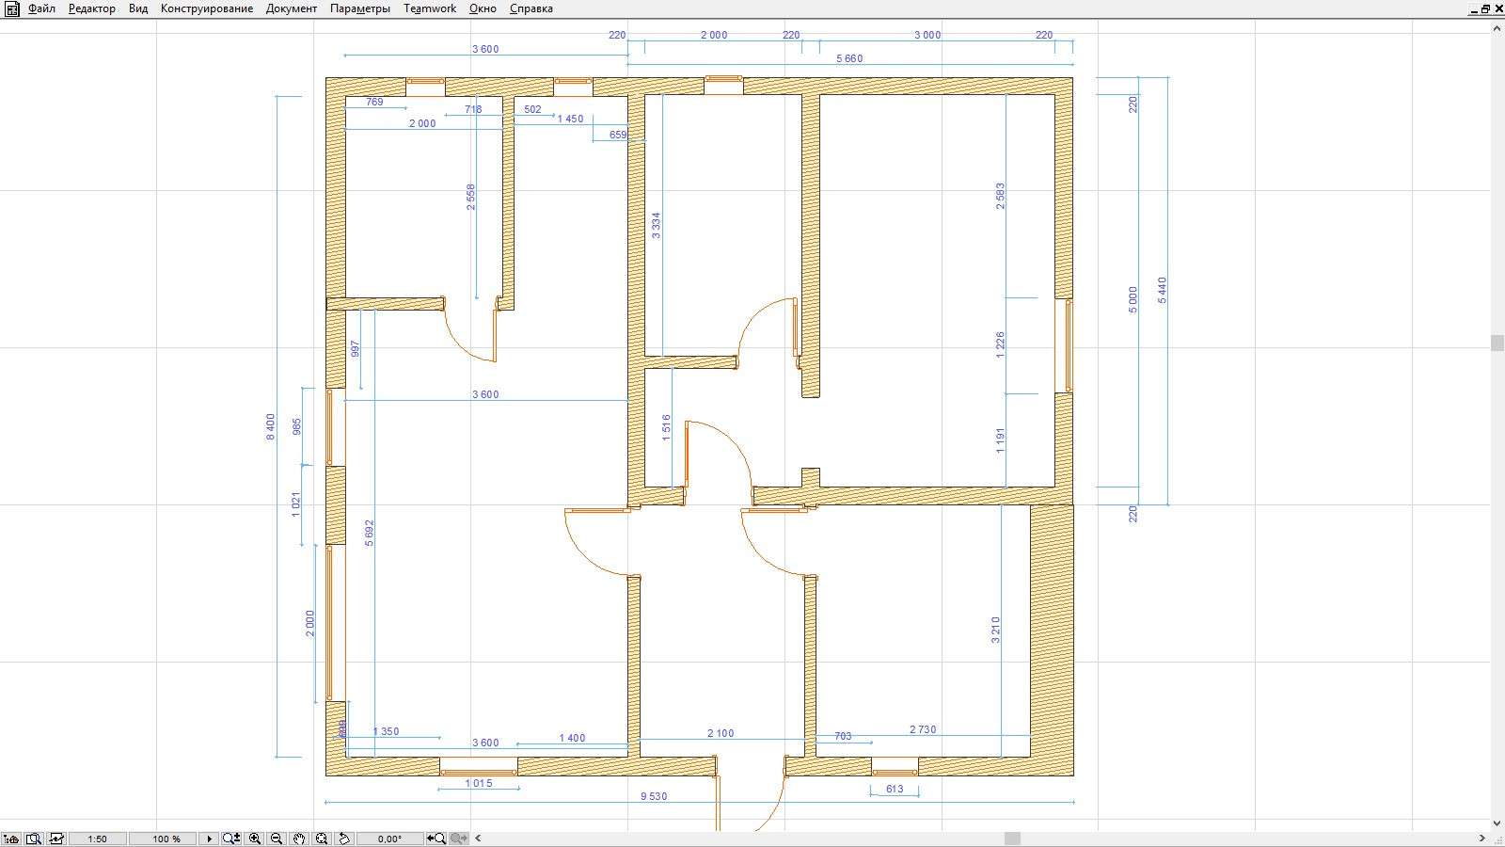
Task: Click the 1 516 vertical dimension label
Action: 667,428
